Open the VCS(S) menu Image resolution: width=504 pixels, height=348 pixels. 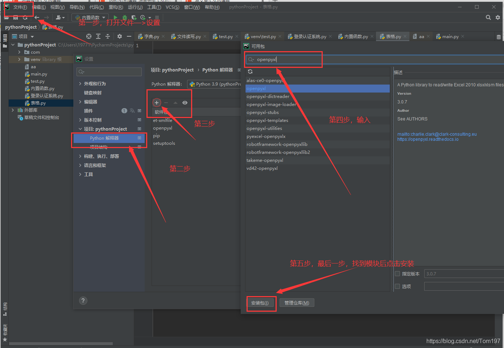coord(172,7)
